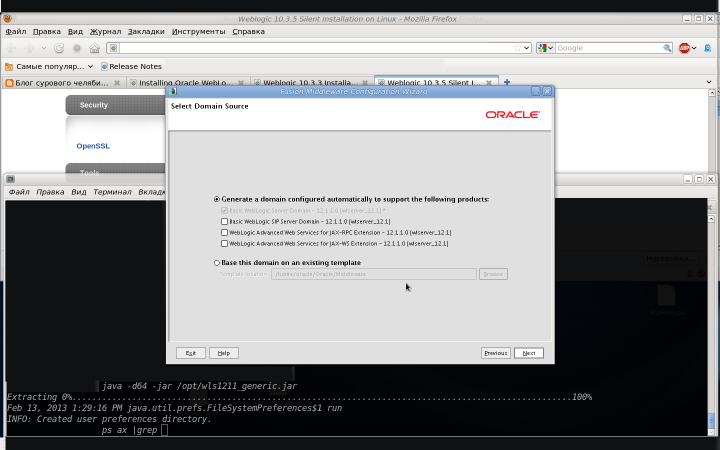Switch to Weblogic 10.3.3 Installa… tab

click(311, 83)
